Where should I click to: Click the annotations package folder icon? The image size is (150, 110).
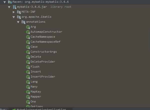(23, 22)
